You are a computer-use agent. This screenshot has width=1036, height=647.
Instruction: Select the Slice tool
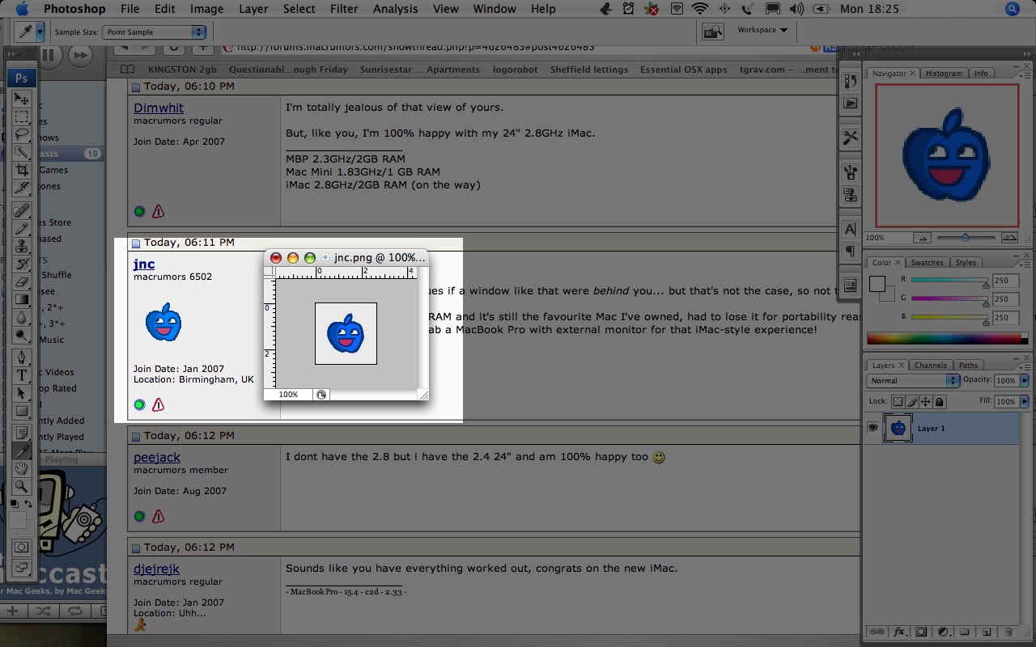(22, 188)
